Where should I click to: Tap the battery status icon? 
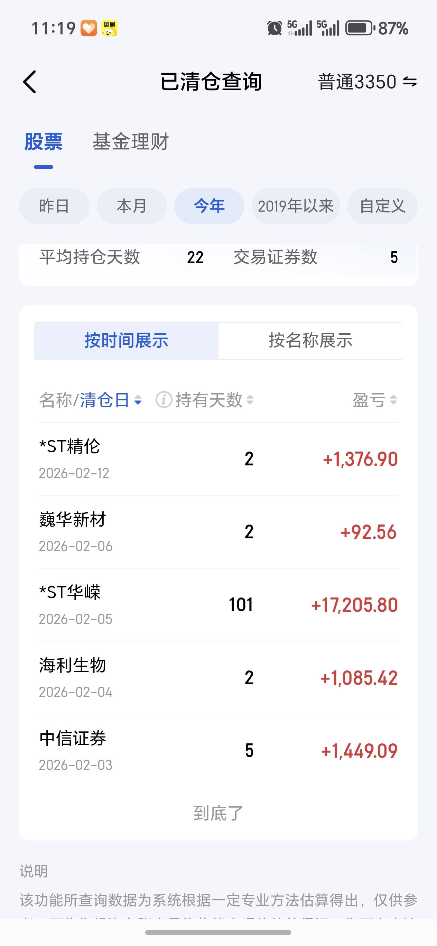(x=360, y=28)
